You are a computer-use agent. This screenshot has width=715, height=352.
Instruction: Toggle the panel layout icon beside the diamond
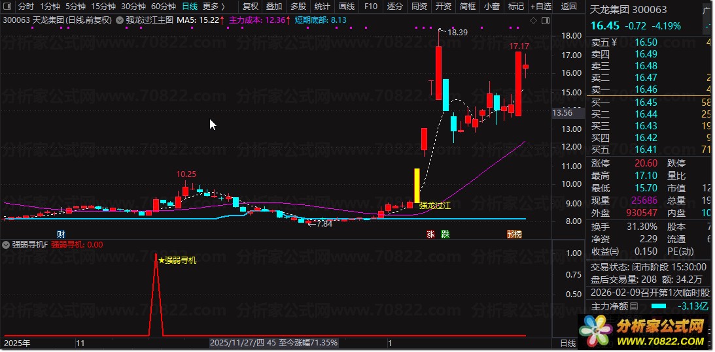click(x=544, y=20)
